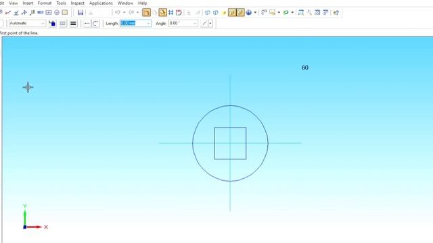The height and width of the screenshot is (243, 433).
Task: Click the second blue cube icon
Action: tap(216, 13)
